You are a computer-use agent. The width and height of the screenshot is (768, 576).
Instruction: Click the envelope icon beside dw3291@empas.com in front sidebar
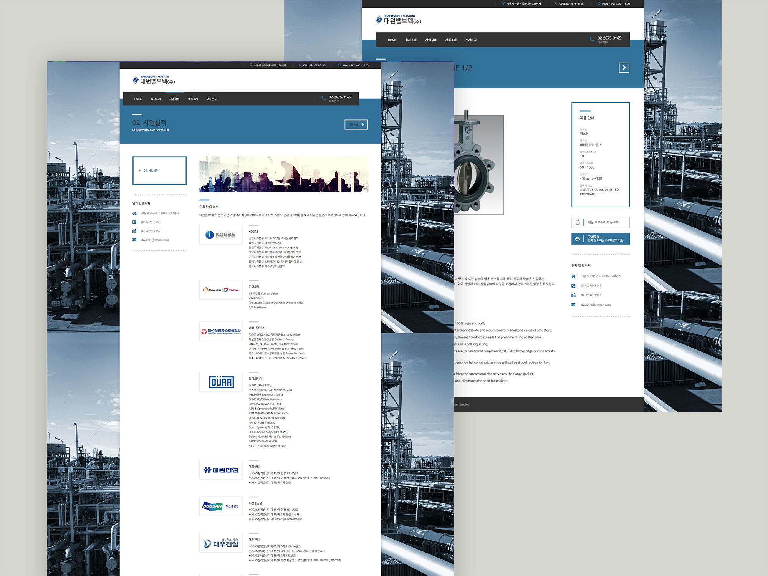point(134,240)
